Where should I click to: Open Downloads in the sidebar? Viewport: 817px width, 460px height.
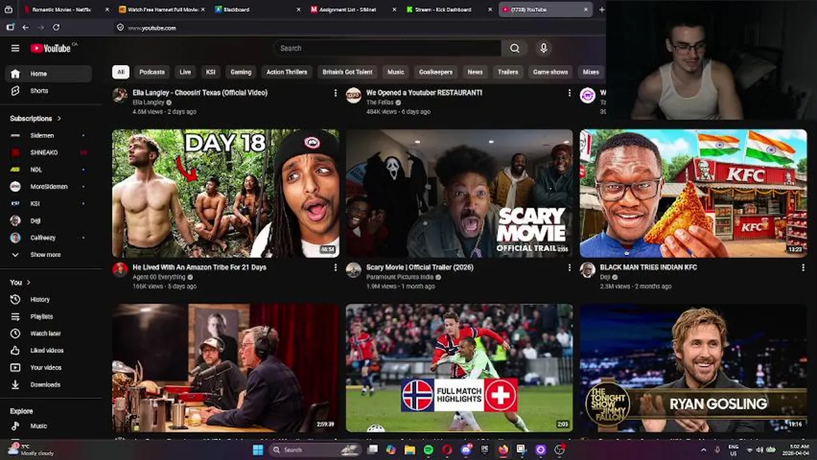point(49,385)
